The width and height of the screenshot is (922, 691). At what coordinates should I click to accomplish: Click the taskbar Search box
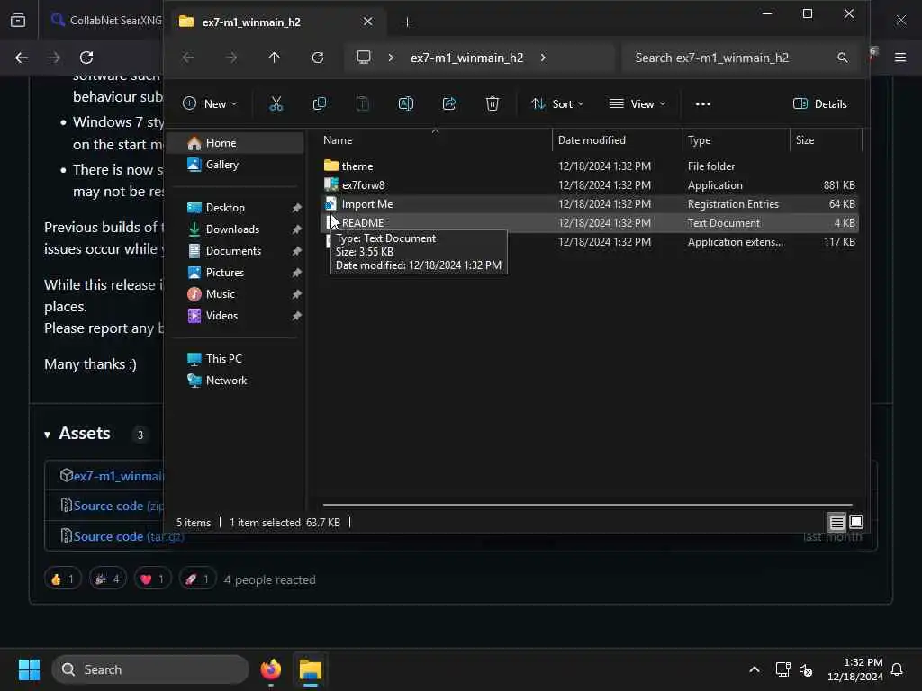point(150,669)
